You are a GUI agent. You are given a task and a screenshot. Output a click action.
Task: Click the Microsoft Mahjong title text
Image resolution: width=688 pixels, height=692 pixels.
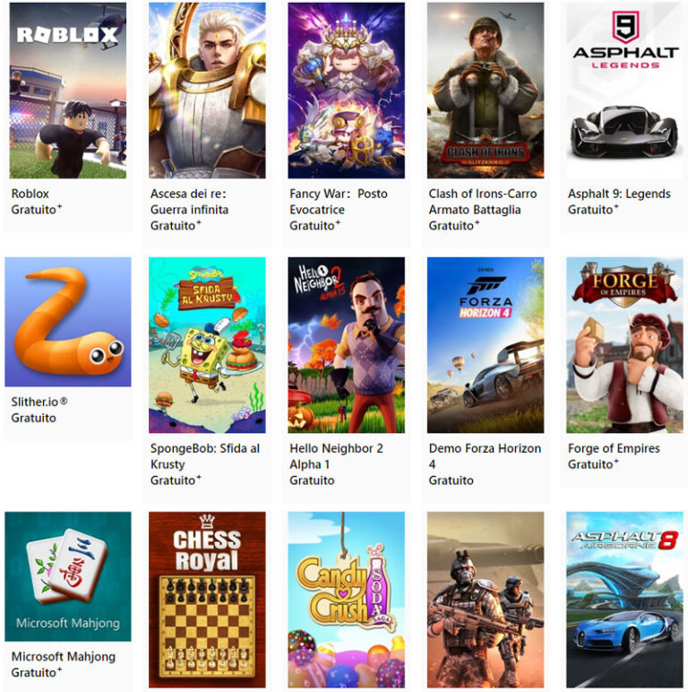tap(64, 657)
